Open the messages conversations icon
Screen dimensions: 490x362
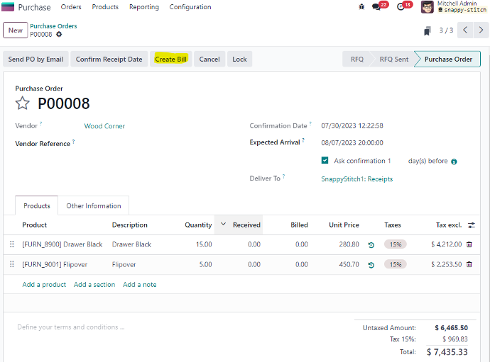(x=376, y=6)
